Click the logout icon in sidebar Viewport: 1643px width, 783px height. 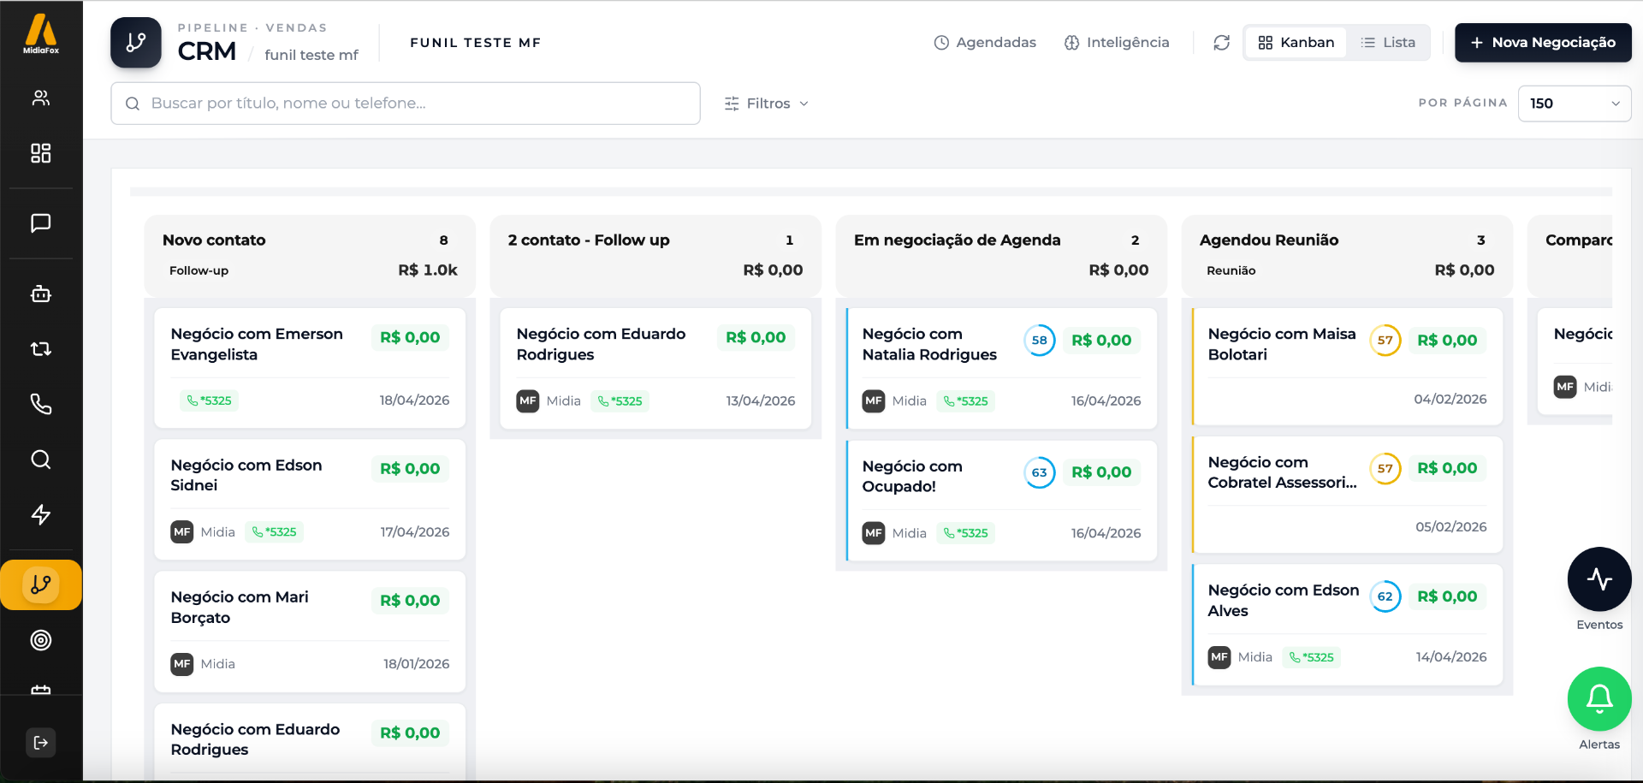tap(41, 743)
